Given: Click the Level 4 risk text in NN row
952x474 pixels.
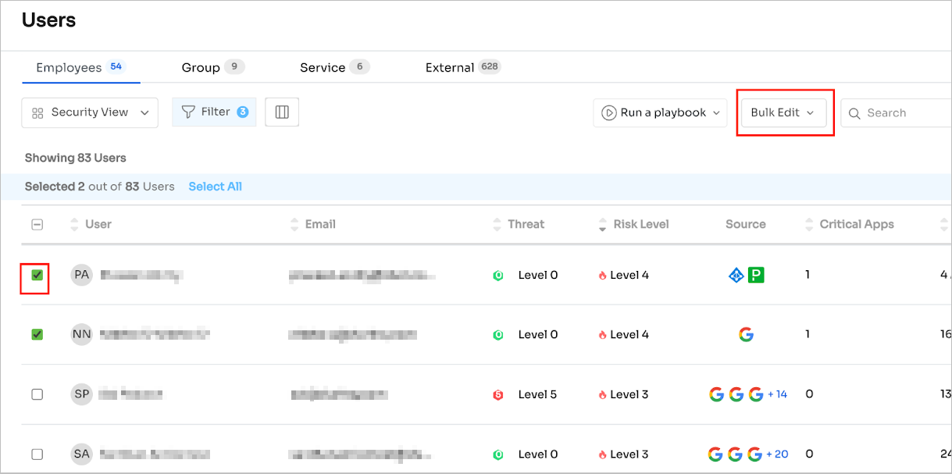Looking at the screenshot, I should (x=629, y=334).
